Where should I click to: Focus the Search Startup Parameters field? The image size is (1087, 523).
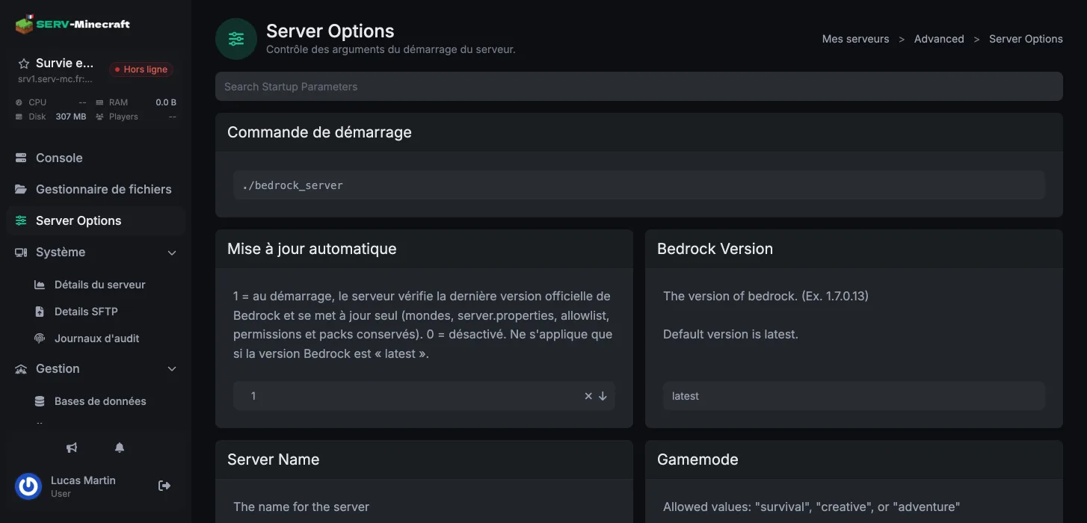[639, 87]
